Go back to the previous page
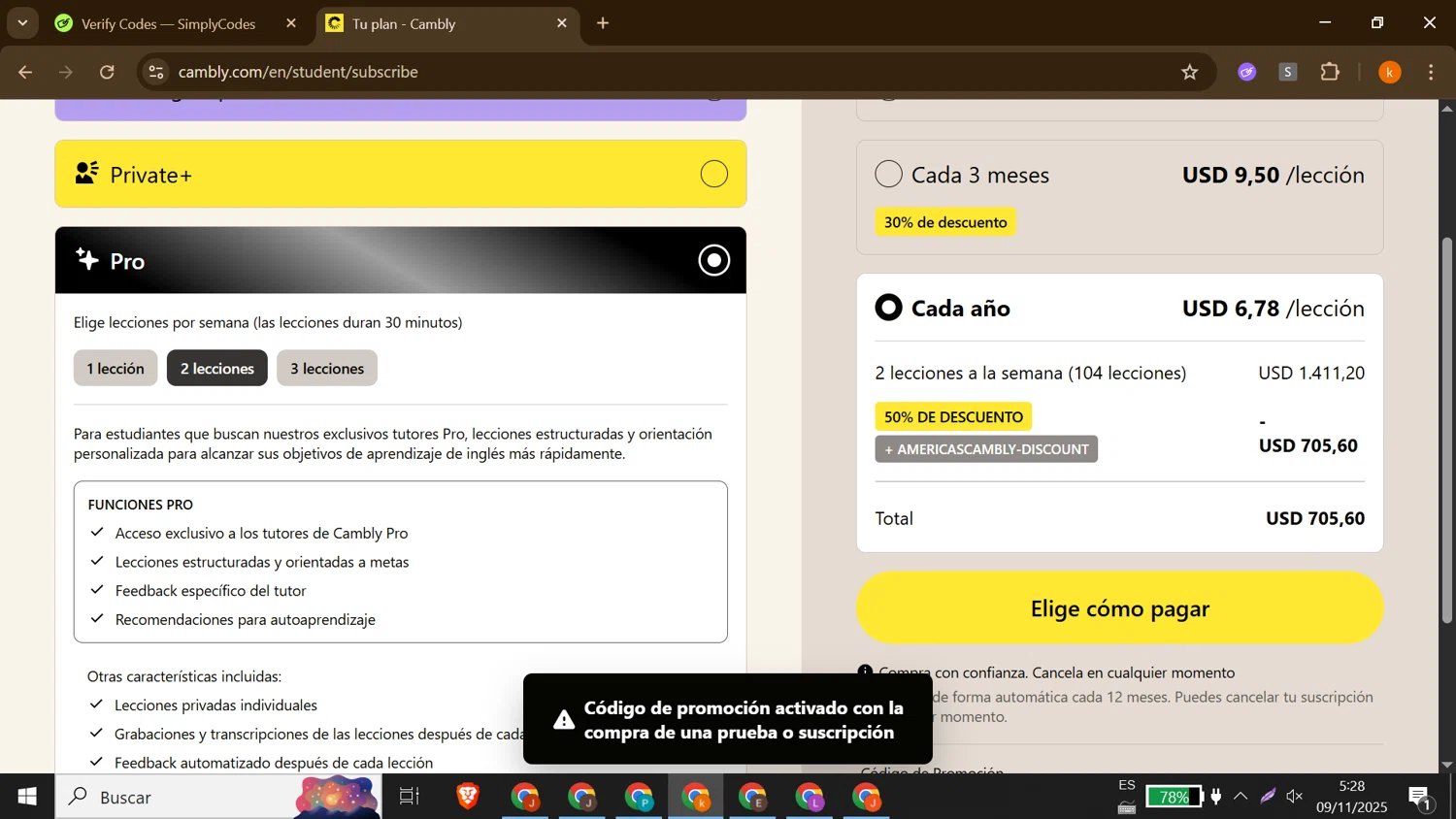 (25, 72)
